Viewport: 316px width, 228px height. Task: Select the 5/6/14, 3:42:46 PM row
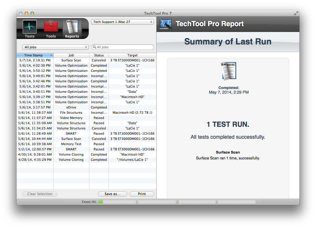(x=86, y=81)
